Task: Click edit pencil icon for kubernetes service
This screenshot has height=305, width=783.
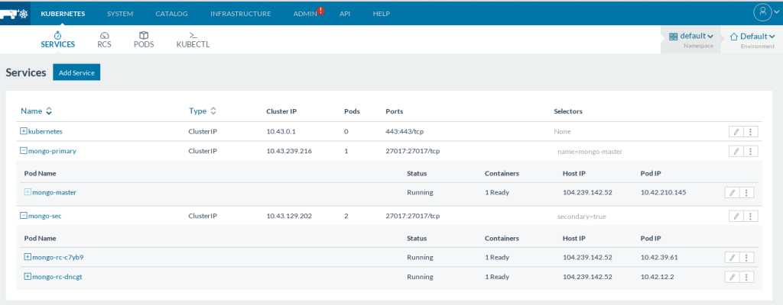Action: 736,131
